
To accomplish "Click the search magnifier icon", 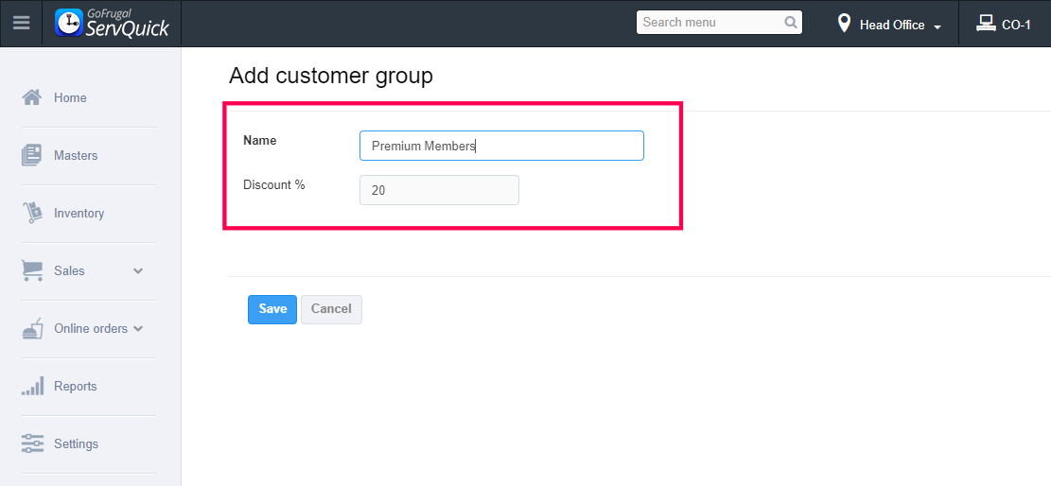I will 791,23.
